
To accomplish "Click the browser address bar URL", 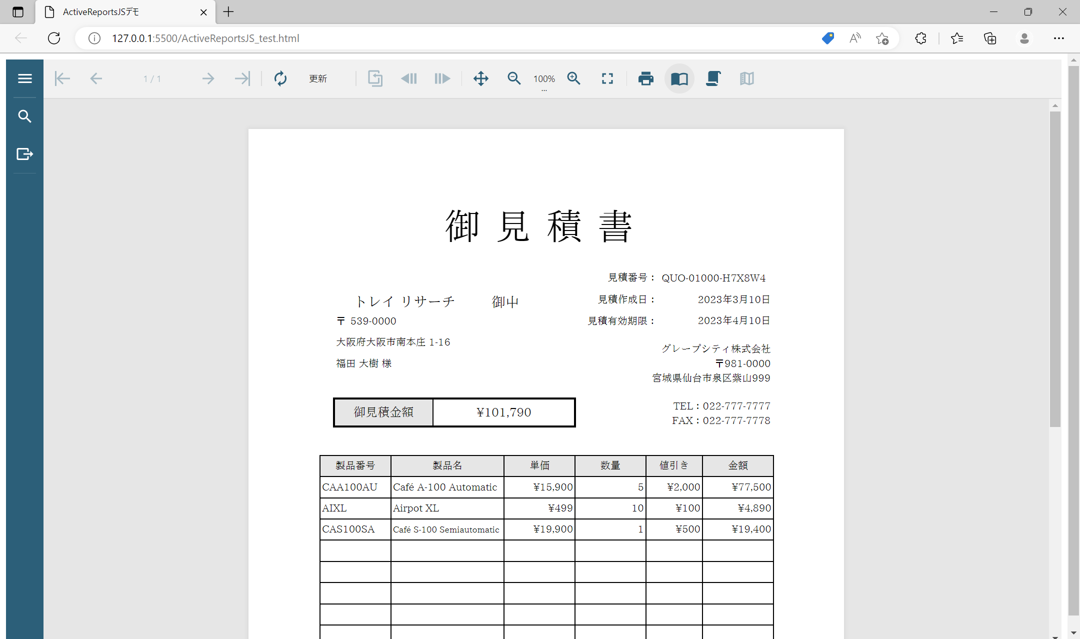I will 205,38.
